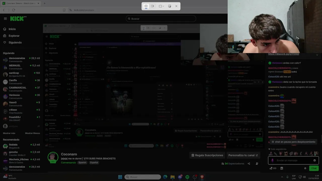Expand followed list with Mostrar más
This screenshot has height=181, width=322.
tap(9, 133)
